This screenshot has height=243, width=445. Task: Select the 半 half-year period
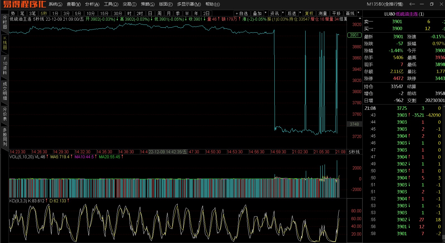tap(187, 13)
